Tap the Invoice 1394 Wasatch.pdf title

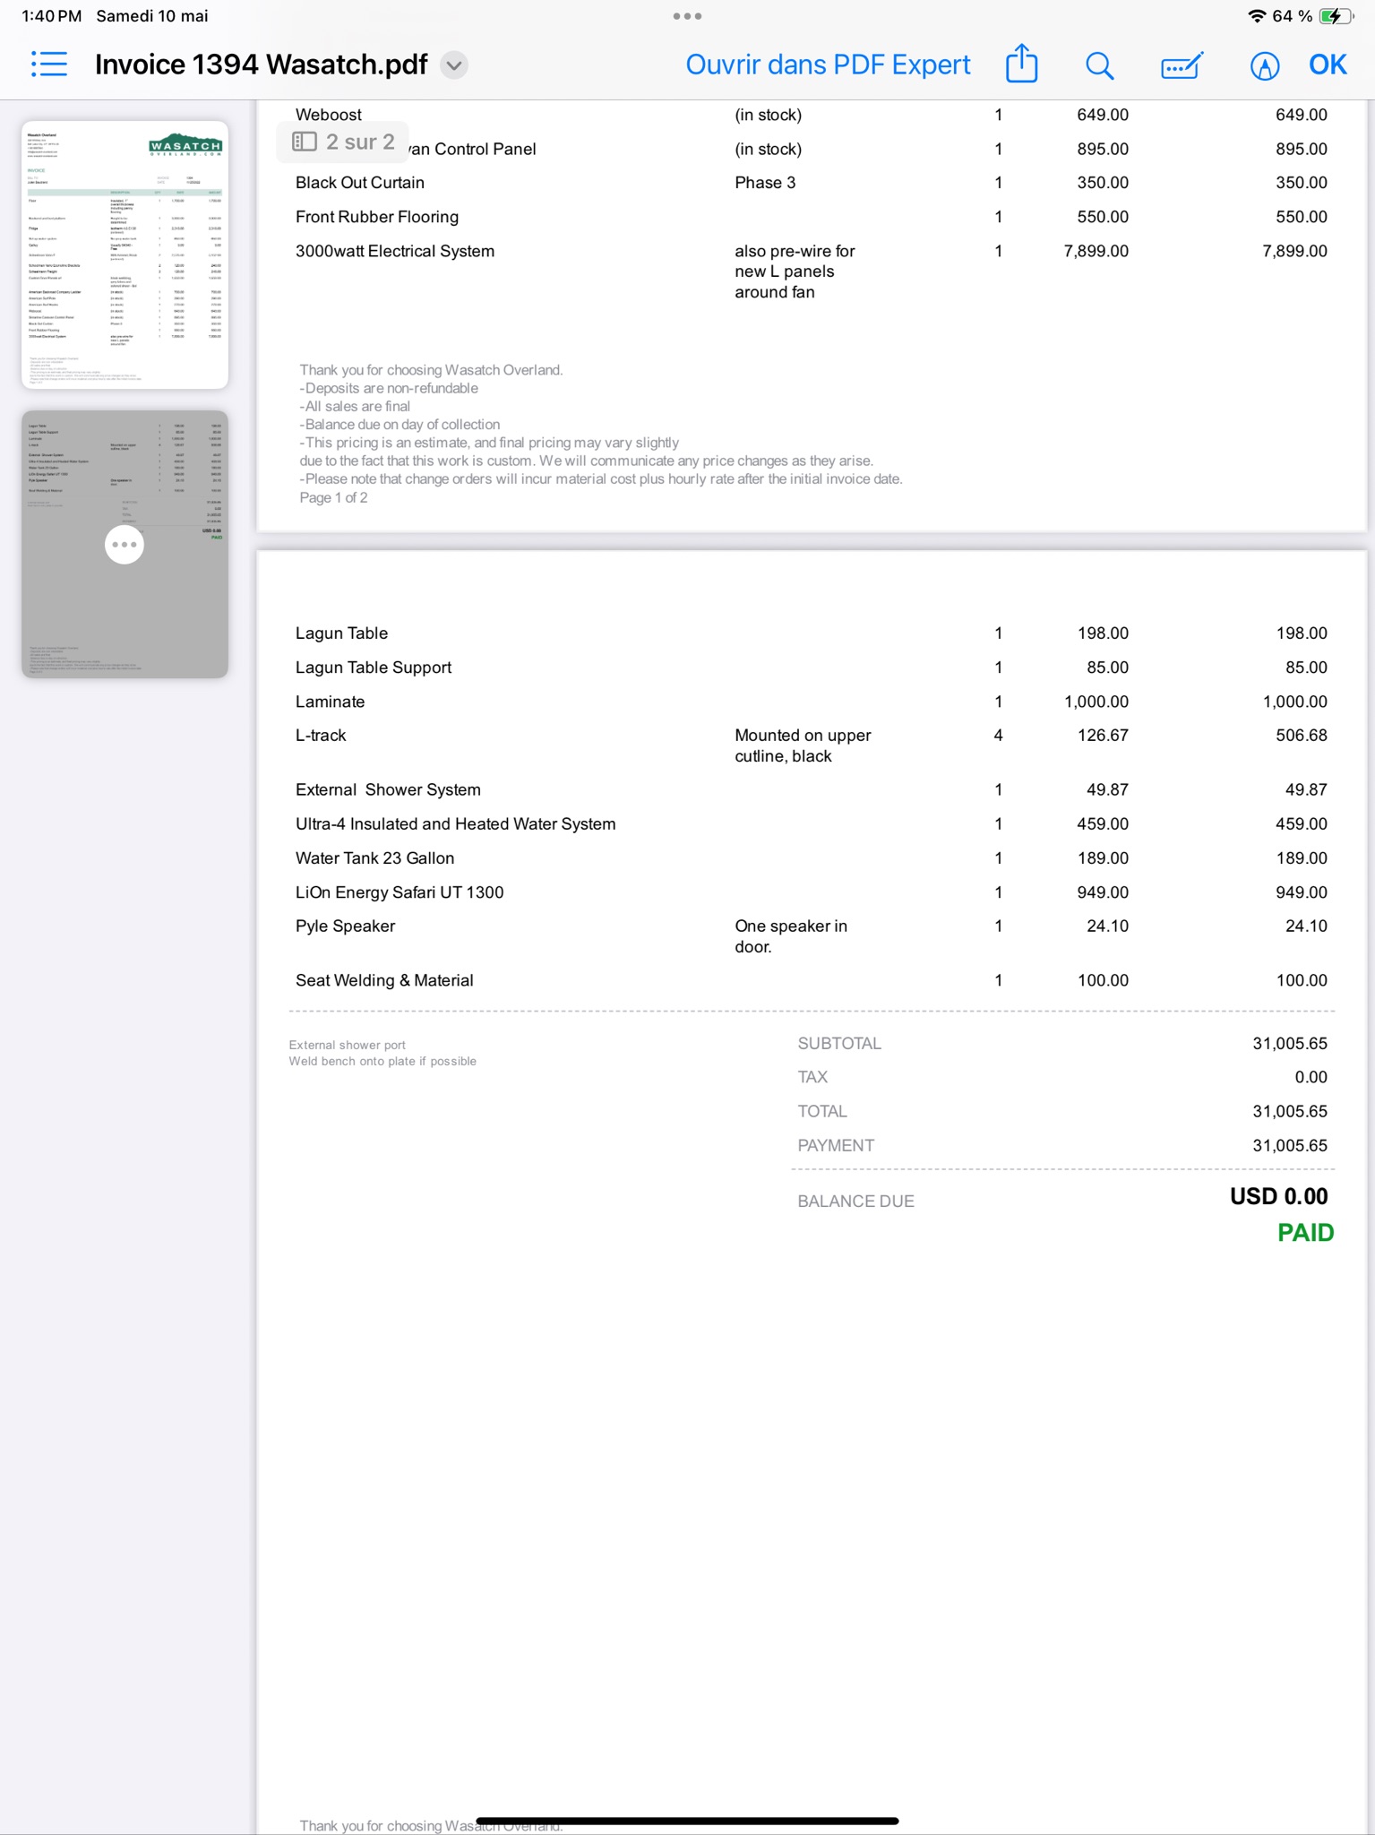[x=261, y=65]
